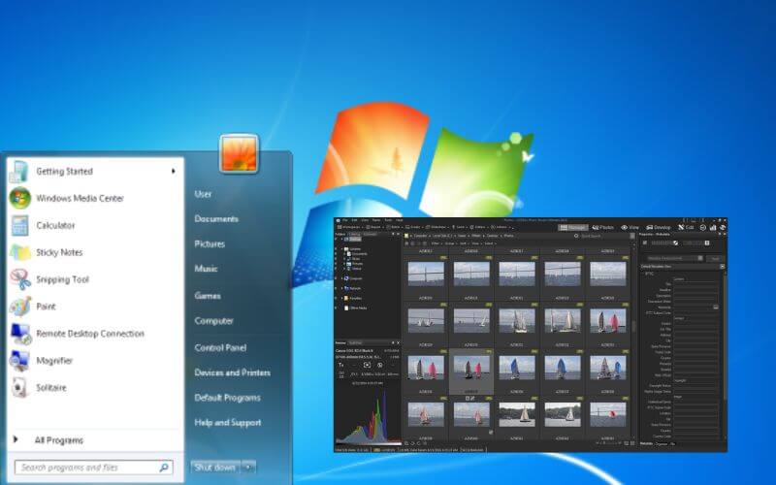Expand the Getting Started submenu arrow
The image size is (776, 485).
click(174, 172)
